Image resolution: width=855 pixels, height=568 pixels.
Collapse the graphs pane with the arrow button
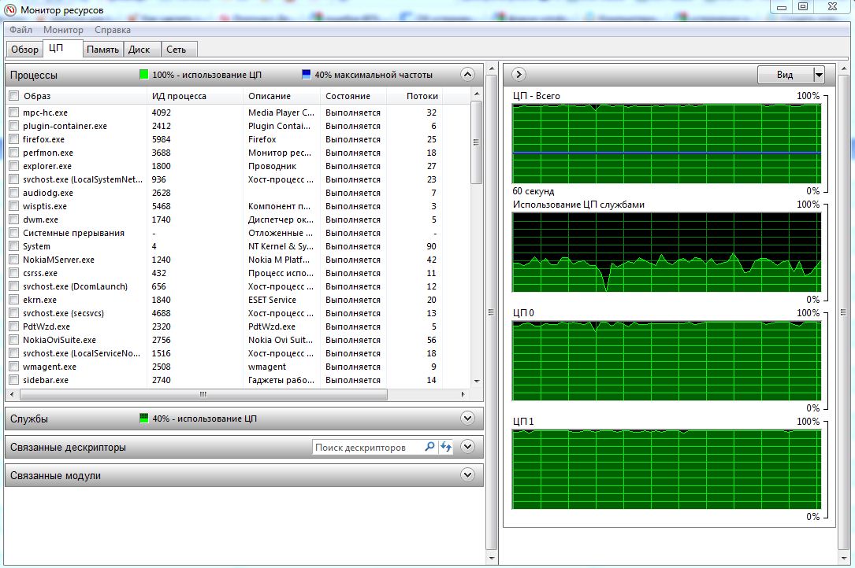[519, 75]
